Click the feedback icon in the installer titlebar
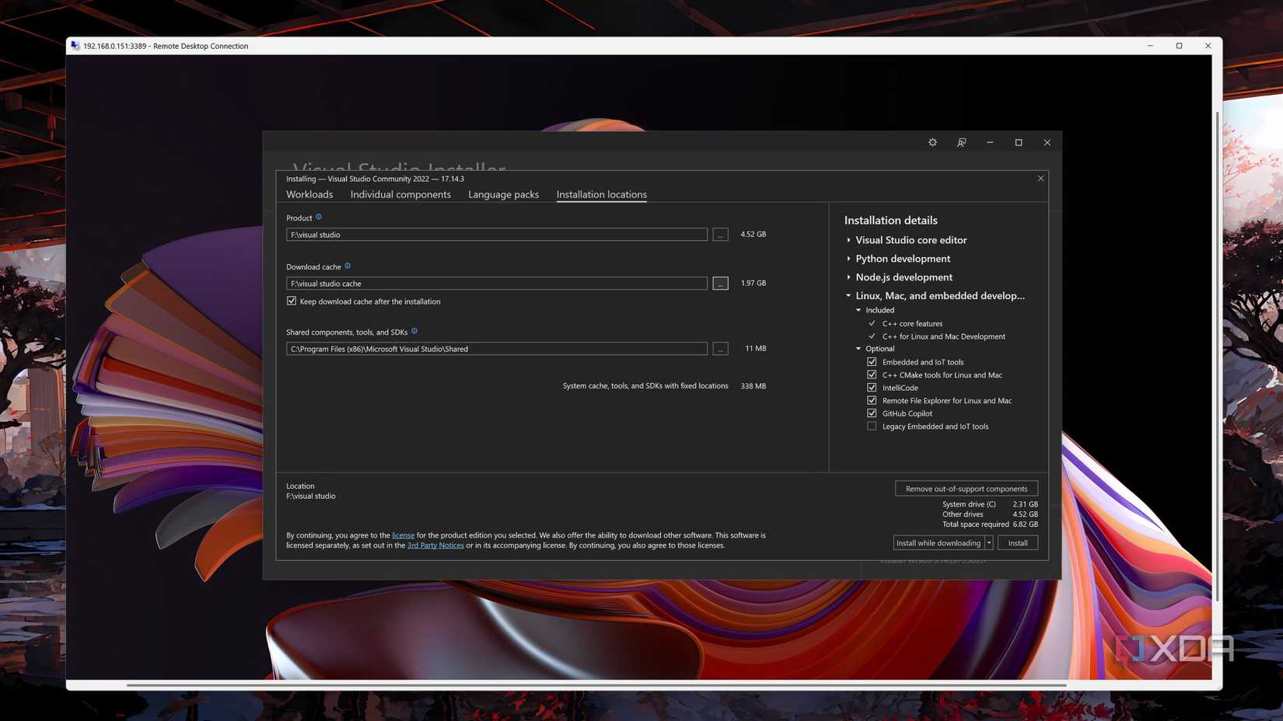This screenshot has height=721, width=1283. pos(961,142)
